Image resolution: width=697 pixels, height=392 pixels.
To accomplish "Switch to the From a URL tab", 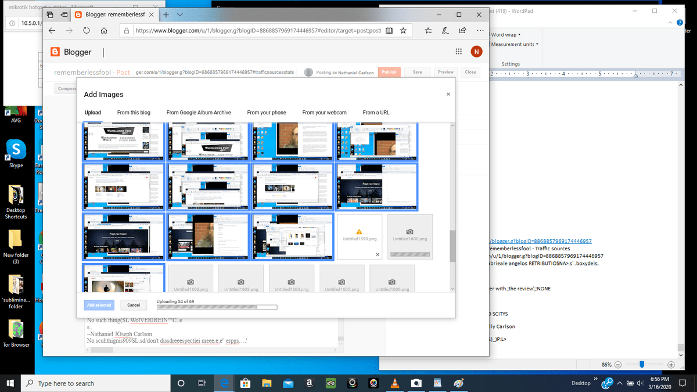I will pos(376,113).
